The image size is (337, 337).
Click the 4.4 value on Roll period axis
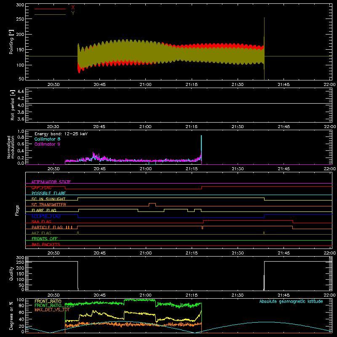click(x=21, y=91)
